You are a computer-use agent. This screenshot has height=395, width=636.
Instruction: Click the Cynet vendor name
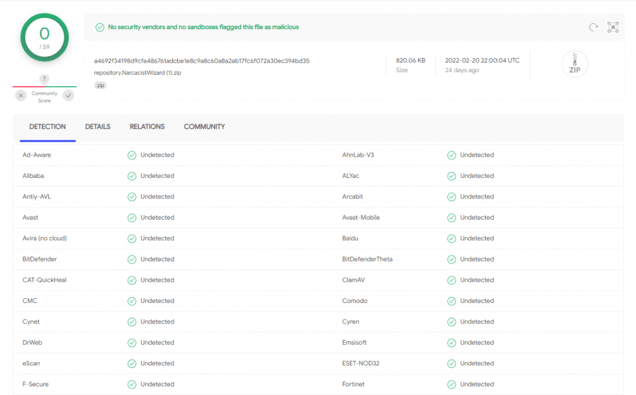(31, 322)
